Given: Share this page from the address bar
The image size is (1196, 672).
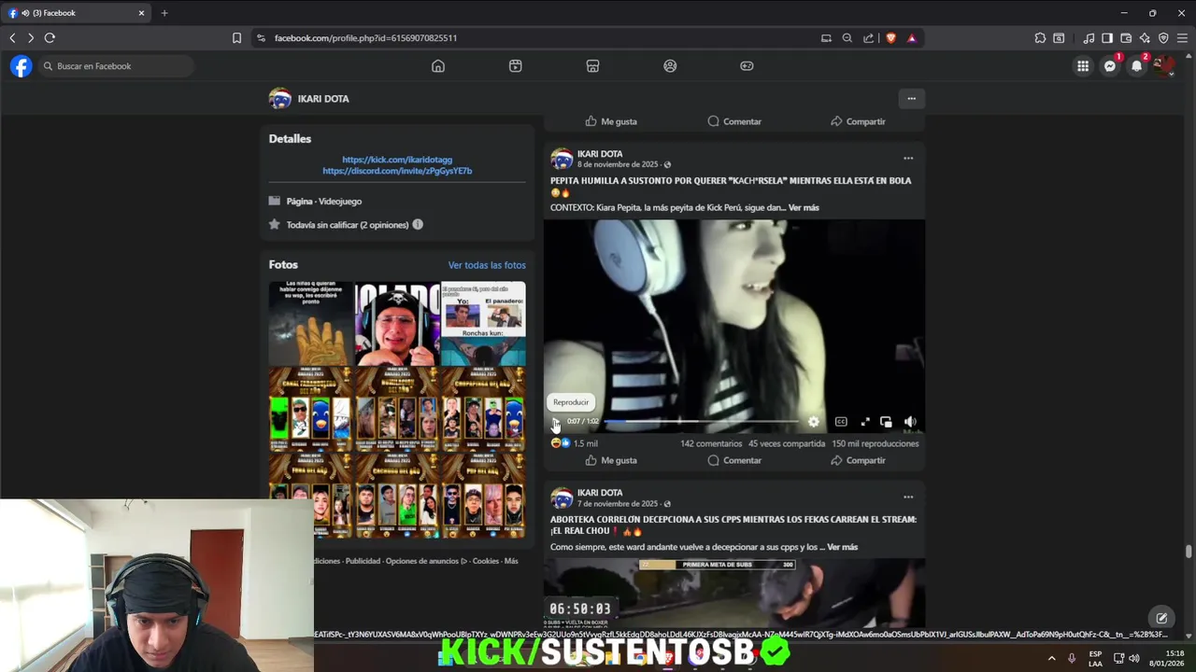Looking at the screenshot, I should point(869,38).
